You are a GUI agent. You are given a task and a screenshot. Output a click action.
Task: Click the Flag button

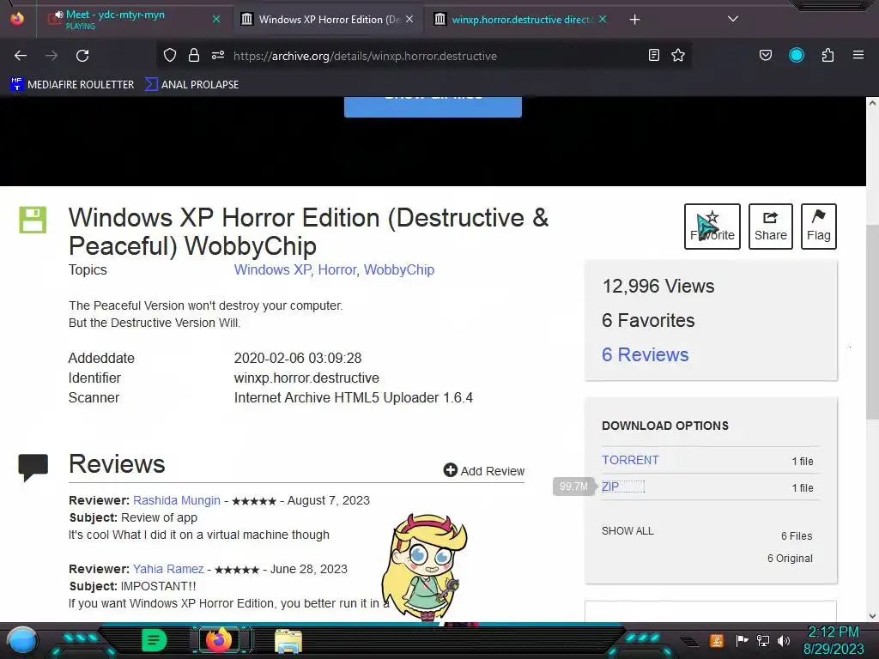(818, 227)
